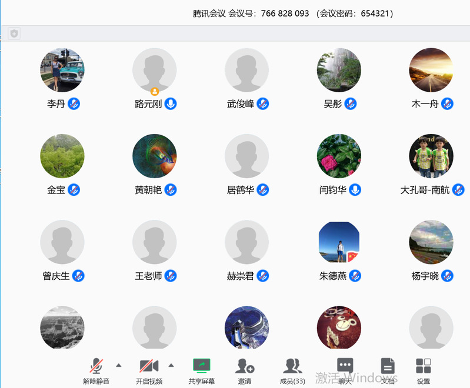Toggle the muted mic icon beside 李丹

tap(74, 104)
